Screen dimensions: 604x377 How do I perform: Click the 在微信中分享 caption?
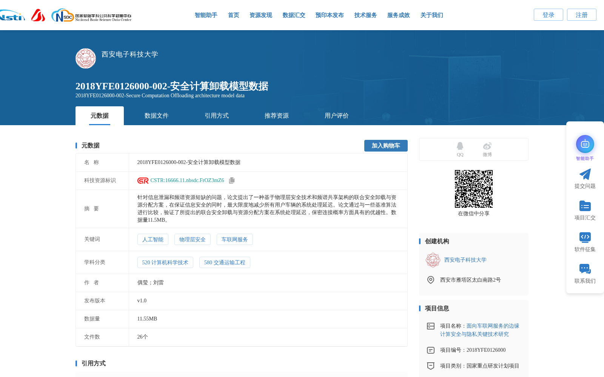(474, 214)
